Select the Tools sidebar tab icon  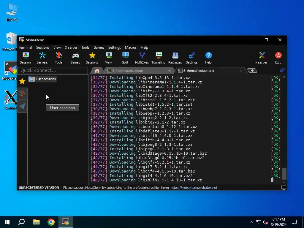click(x=22, y=94)
